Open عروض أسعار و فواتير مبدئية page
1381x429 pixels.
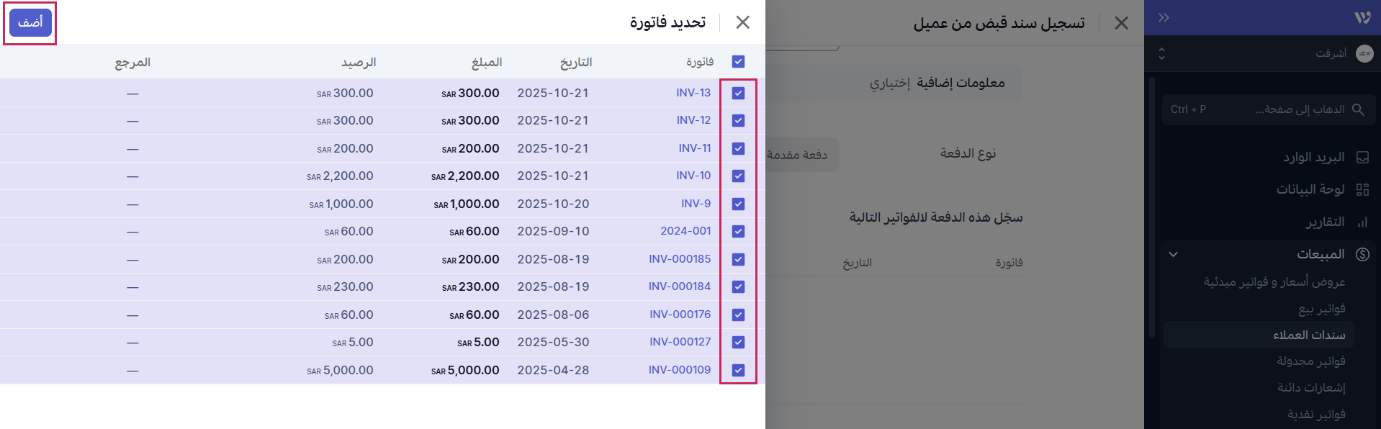(1274, 281)
